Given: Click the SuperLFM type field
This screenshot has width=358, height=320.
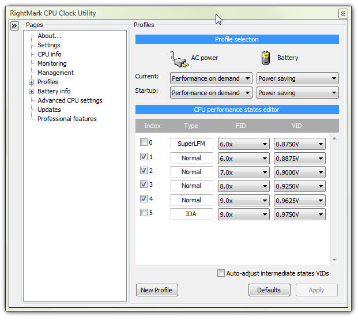Looking at the screenshot, I should click(191, 144).
